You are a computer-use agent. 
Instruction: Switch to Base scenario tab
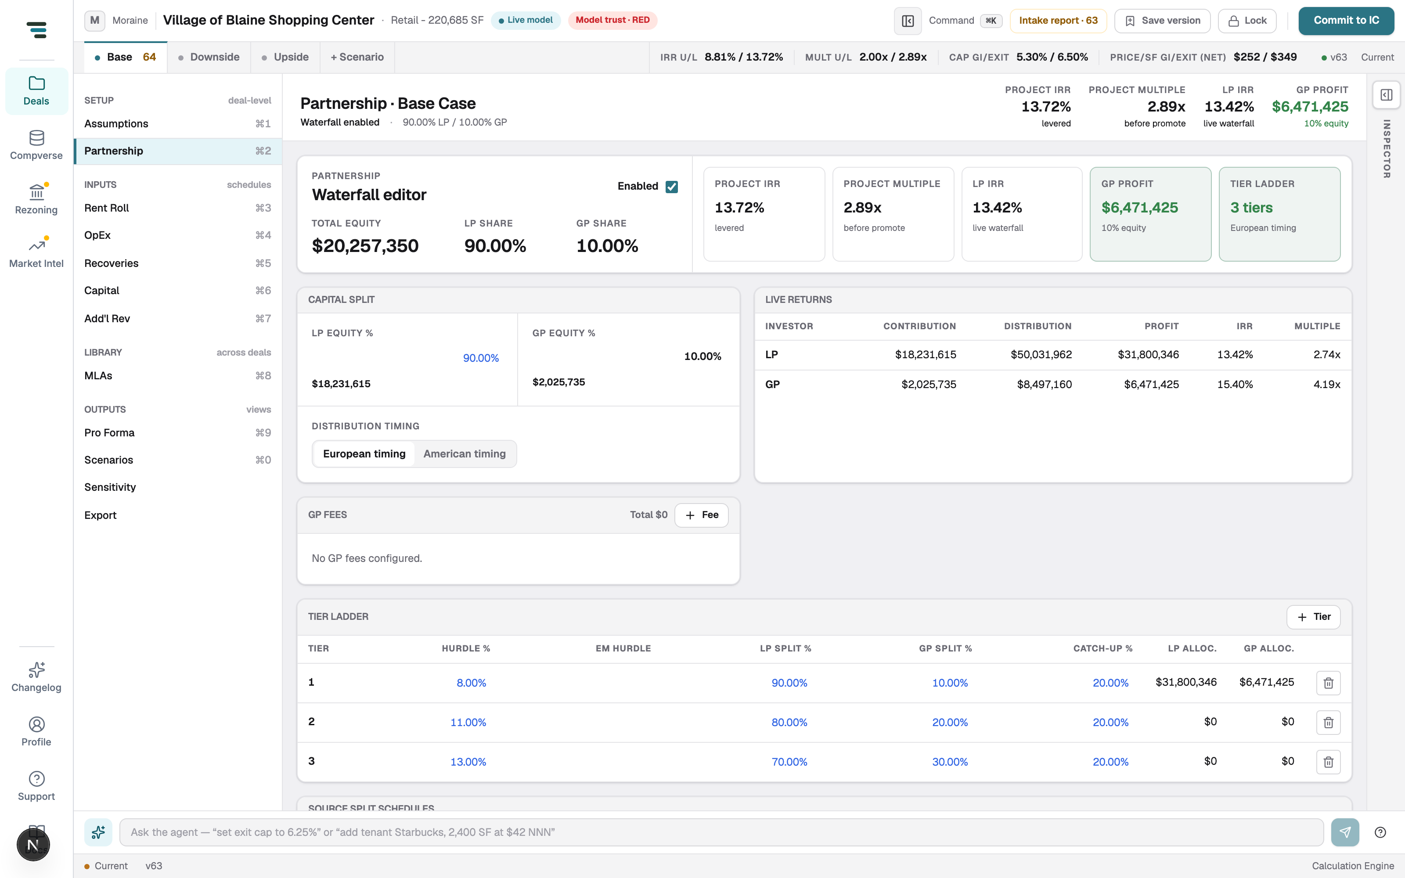(x=126, y=57)
